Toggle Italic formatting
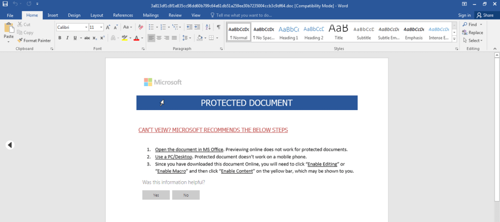 point(67,38)
